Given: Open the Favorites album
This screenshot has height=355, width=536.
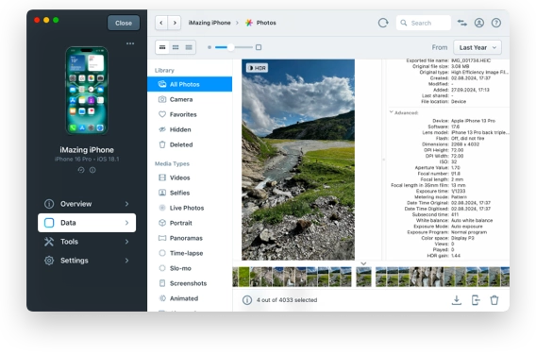Looking at the screenshot, I should pos(190,114).
